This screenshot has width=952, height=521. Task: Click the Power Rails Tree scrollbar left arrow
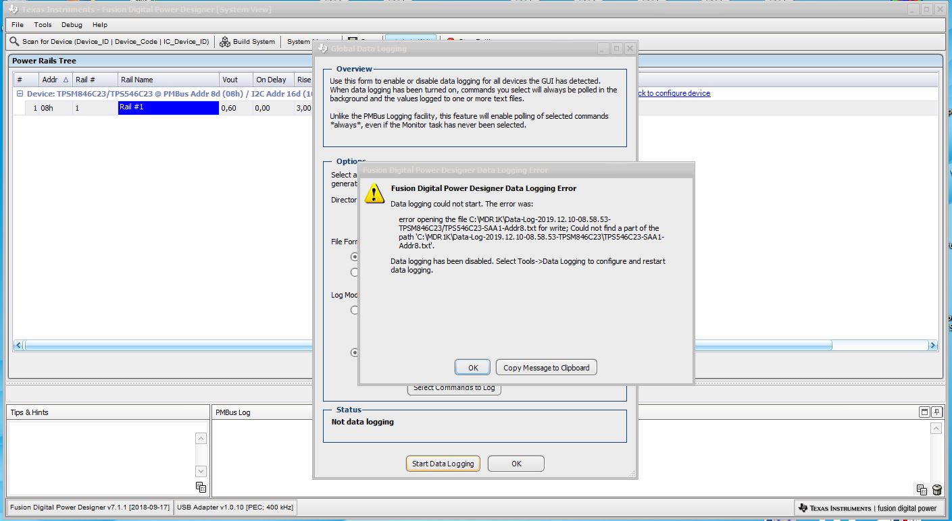tap(19, 346)
